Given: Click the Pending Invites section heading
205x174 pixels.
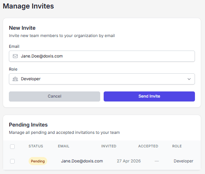Looking at the screenshot, I should [x=28, y=125].
